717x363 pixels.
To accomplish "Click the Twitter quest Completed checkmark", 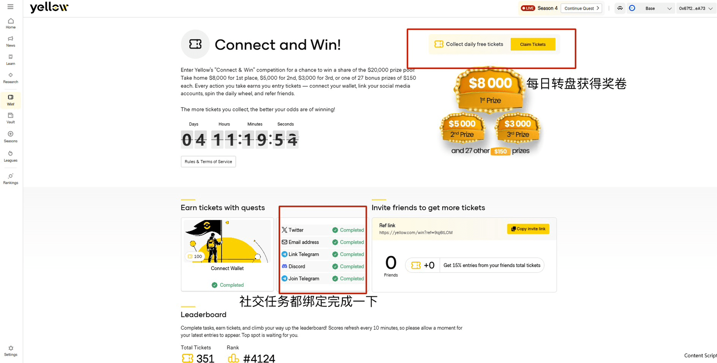I will 335,230.
